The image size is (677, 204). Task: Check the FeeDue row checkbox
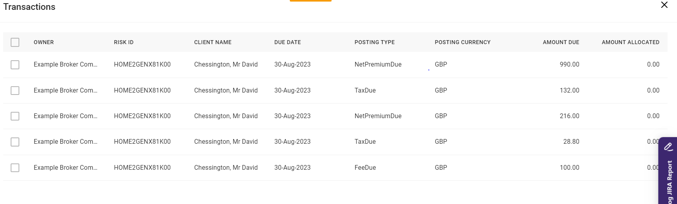tap(15, 168)
